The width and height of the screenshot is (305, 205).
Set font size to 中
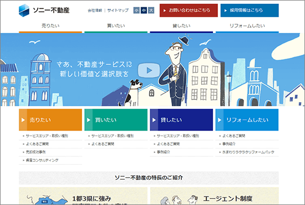click(144, 10)
